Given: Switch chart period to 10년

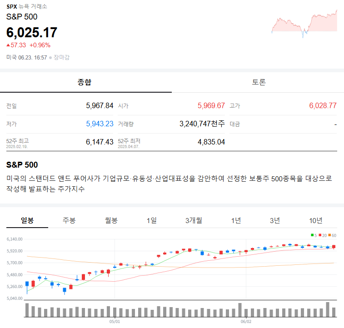Looking at the screenshot, I should point(316,220).
